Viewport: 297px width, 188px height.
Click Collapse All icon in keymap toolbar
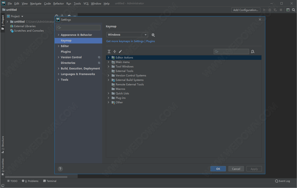(115, 52)
